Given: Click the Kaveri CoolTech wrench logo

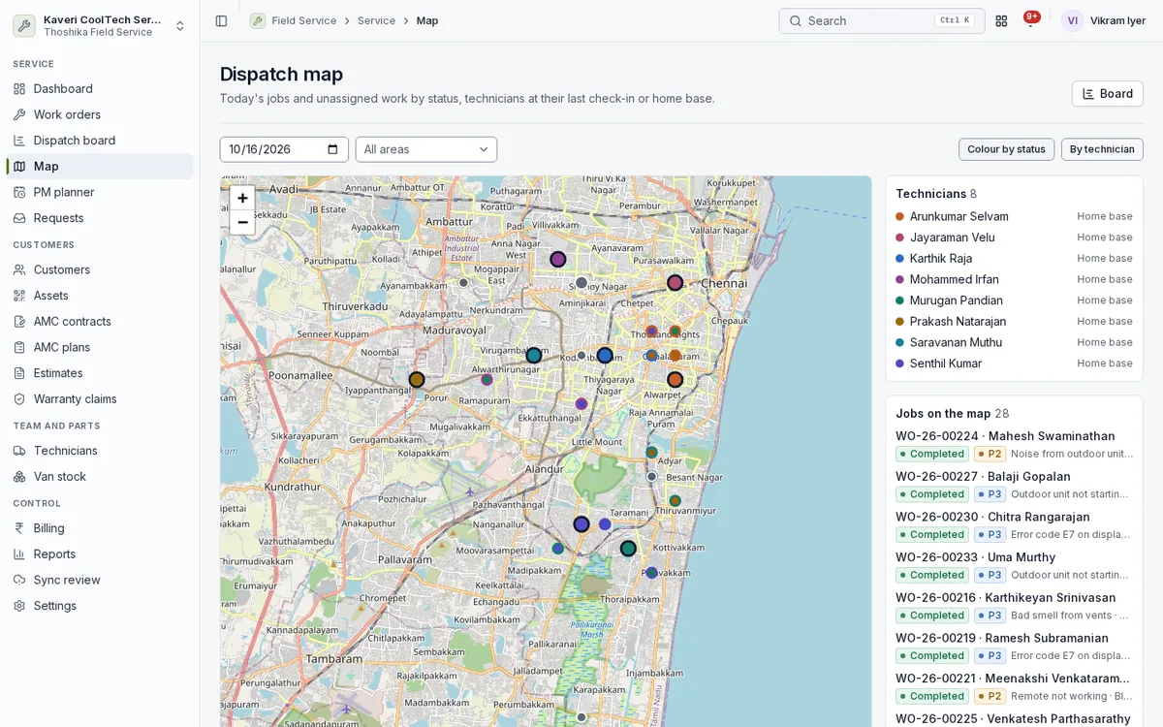Looking at the screenshot, I should pos(24,26).
